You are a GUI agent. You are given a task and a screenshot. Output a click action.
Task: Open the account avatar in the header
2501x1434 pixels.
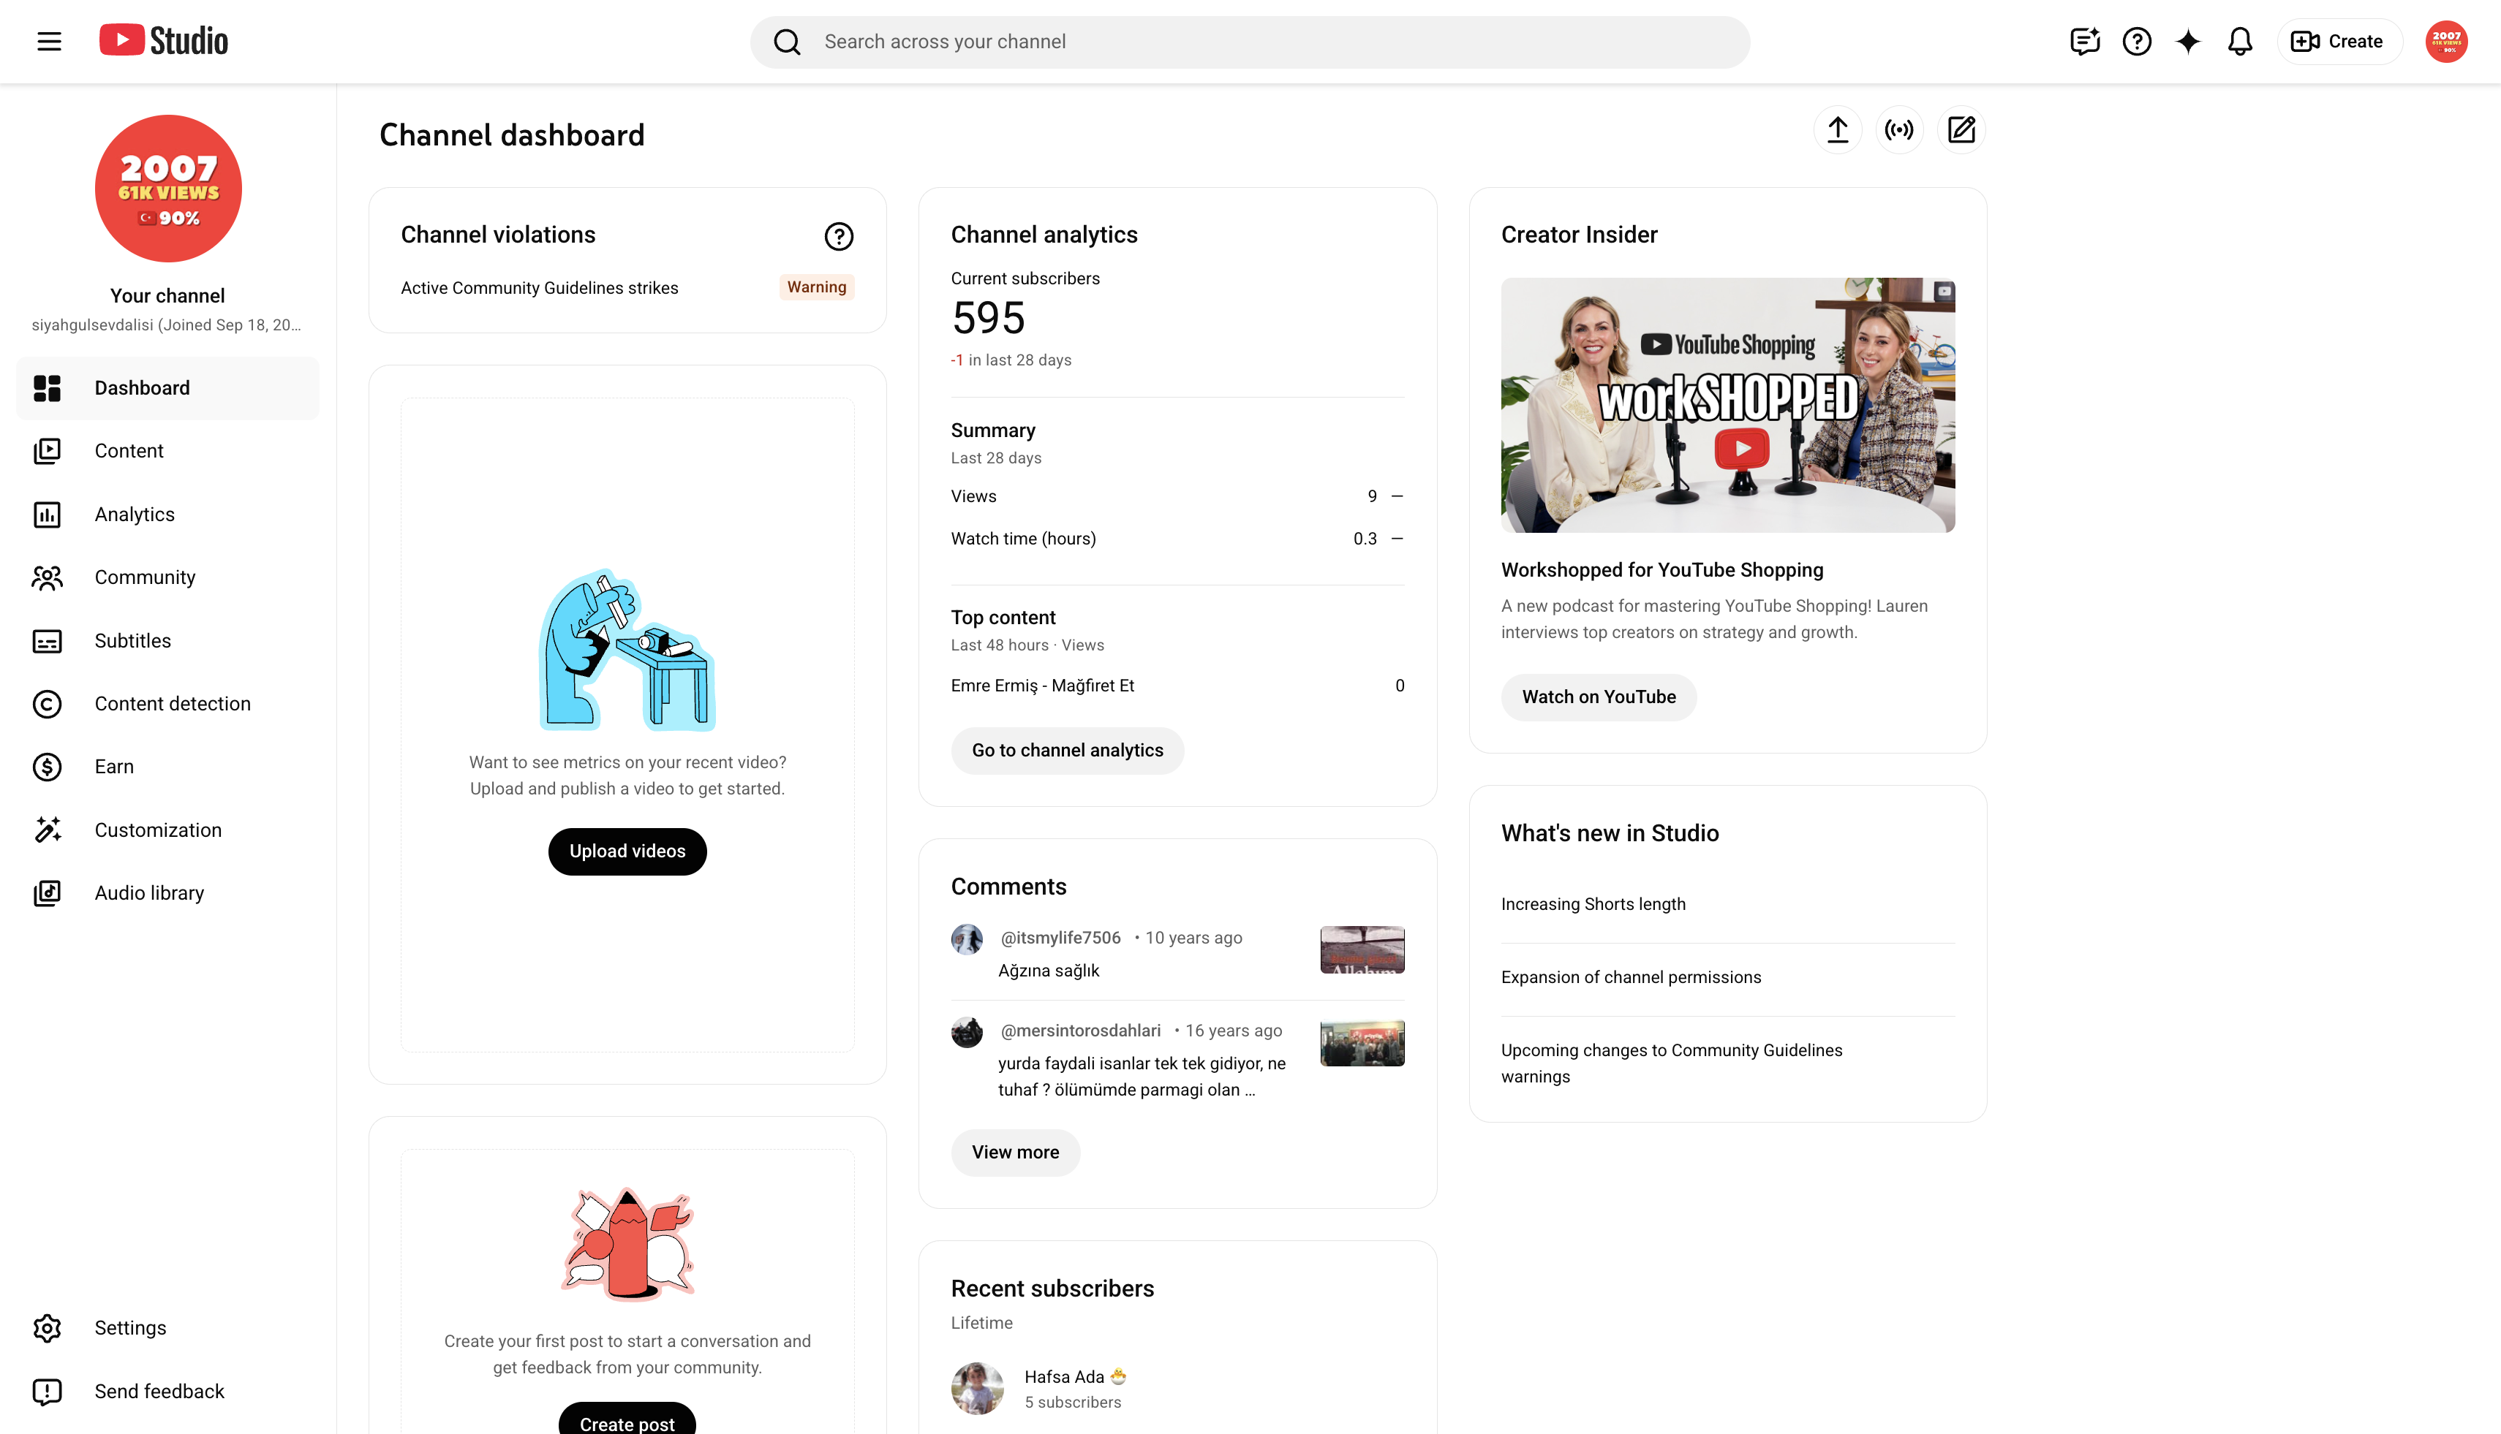tap(2446, 42)
